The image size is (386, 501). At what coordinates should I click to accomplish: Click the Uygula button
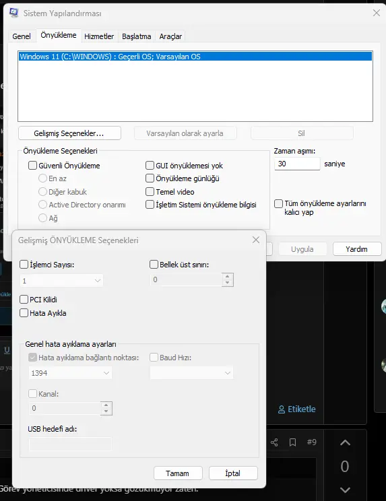[302, 249]
